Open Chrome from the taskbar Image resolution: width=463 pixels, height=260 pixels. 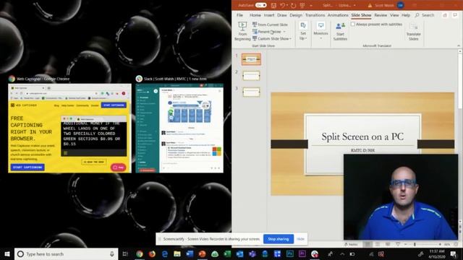[140, 253]
